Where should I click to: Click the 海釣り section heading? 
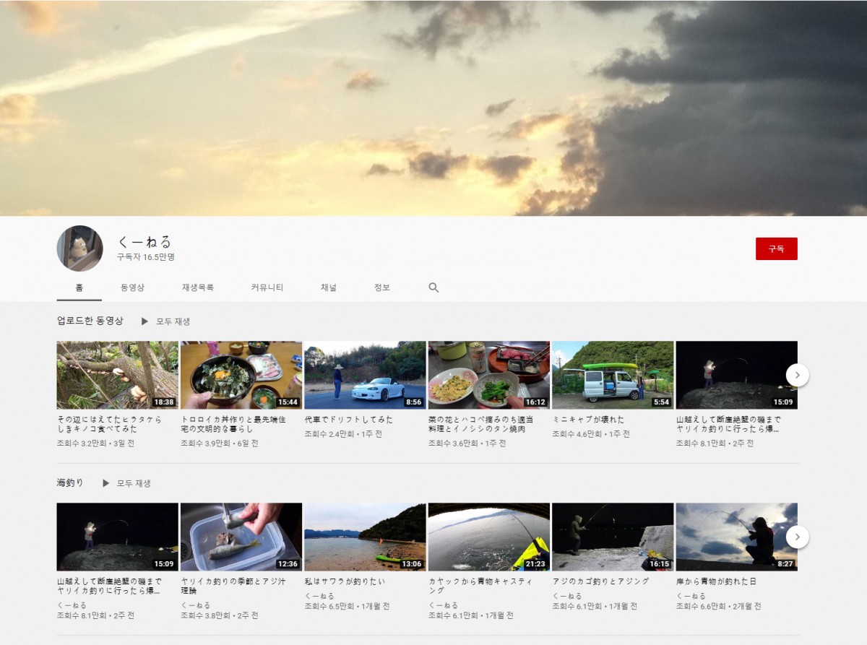(70, 483)
